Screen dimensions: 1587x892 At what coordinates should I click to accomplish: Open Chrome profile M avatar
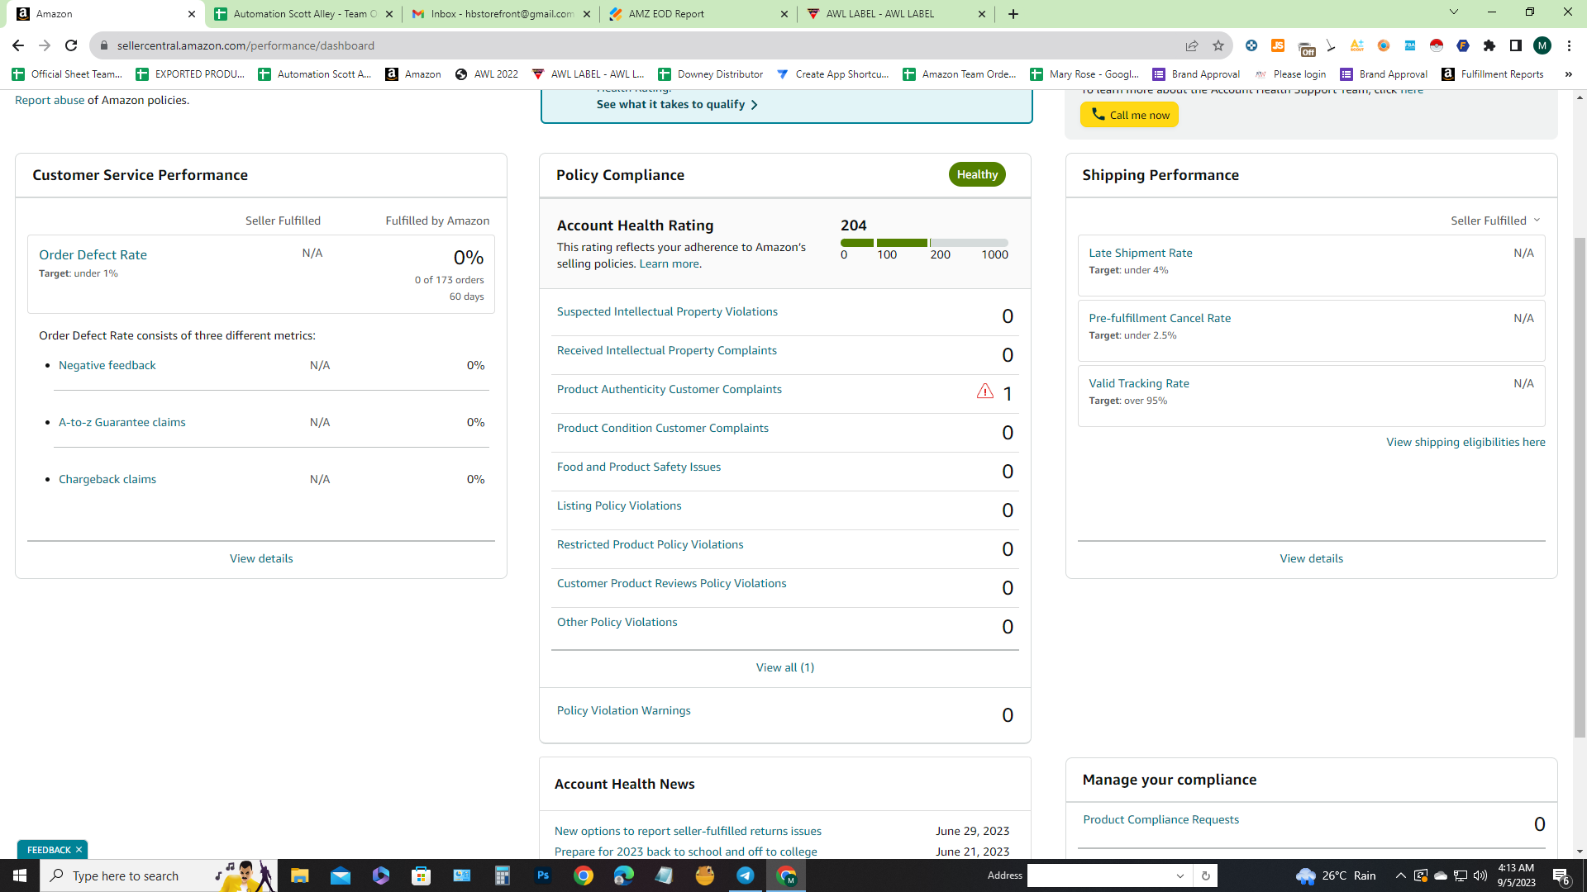point(1542,45)
